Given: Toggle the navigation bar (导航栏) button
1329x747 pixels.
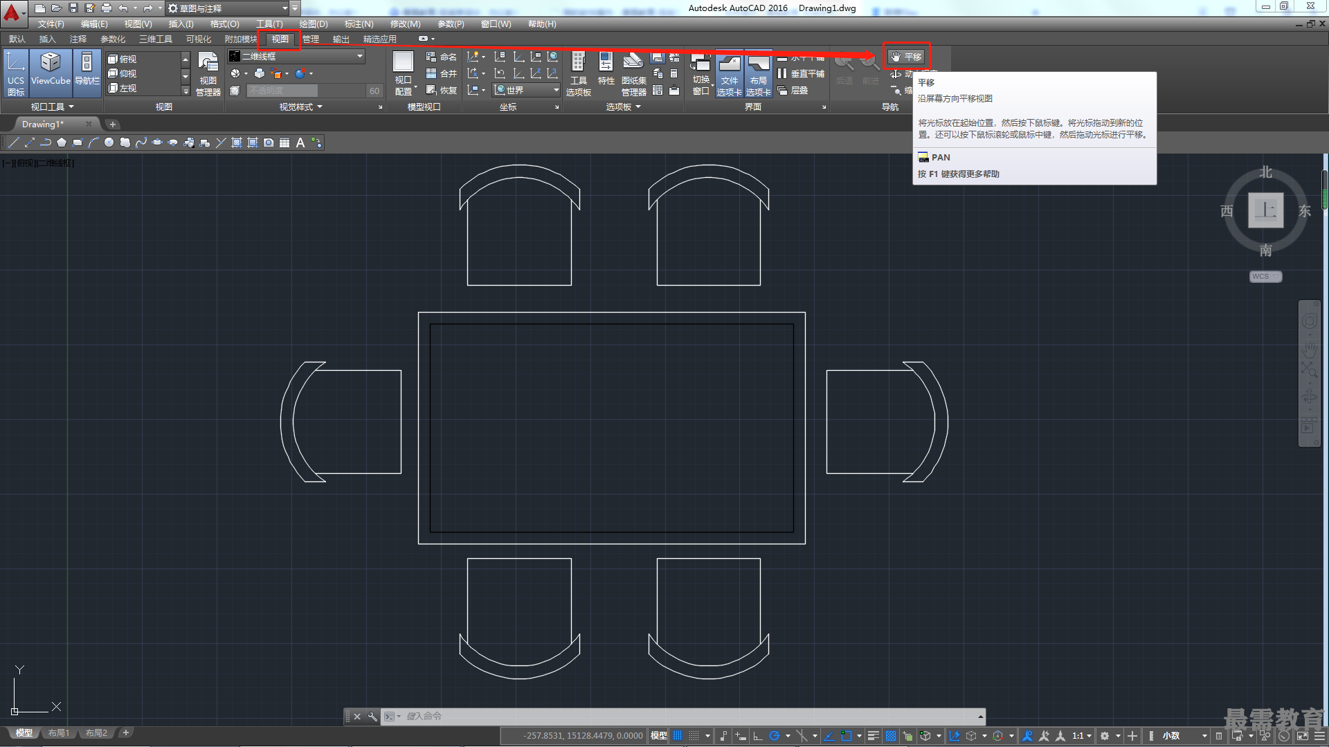Looking at the screenshot, I should tap(87, 73).
